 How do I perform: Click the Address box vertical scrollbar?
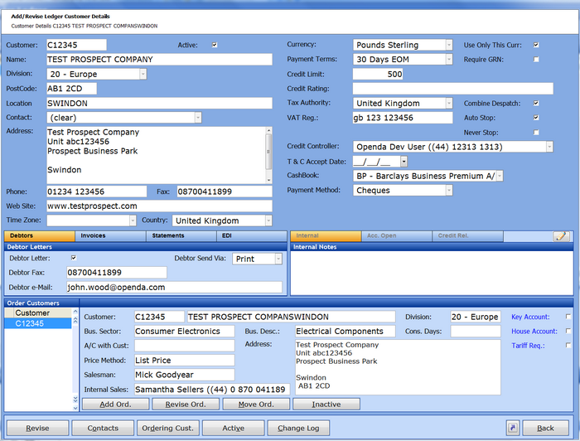point(269,155)
